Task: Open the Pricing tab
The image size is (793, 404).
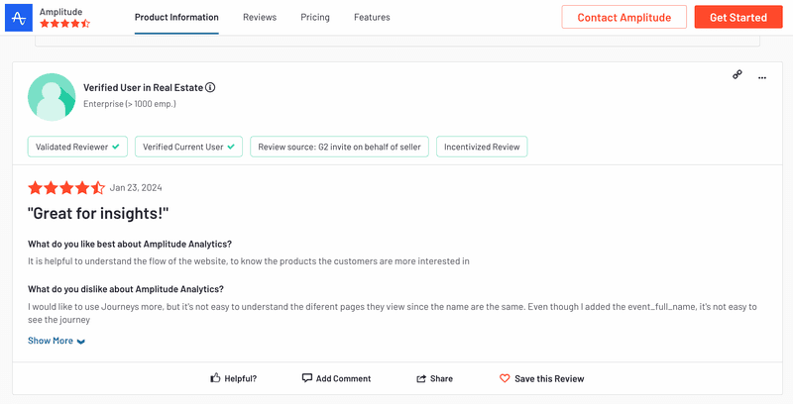Action: pos(315,17)
